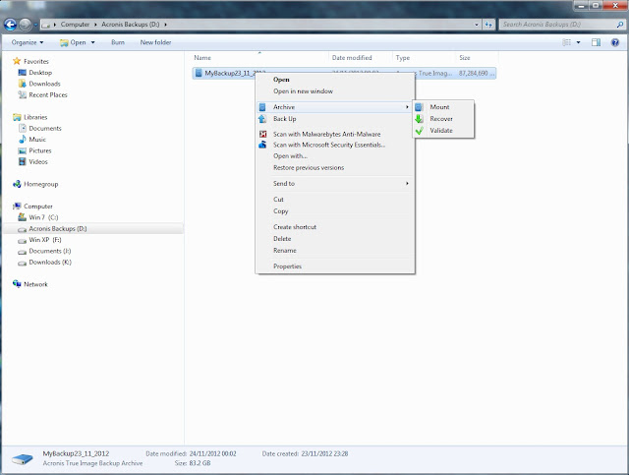This screenshot has height=475, width=629.
Task: Click the green Recover arrow icon
Action: click(419, 119)
